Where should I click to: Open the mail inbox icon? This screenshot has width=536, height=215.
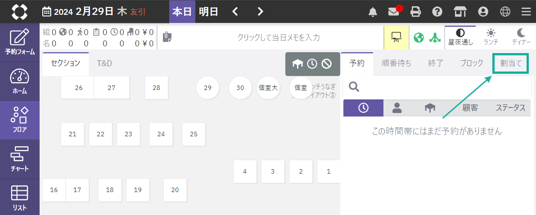(x=394, y=12)
